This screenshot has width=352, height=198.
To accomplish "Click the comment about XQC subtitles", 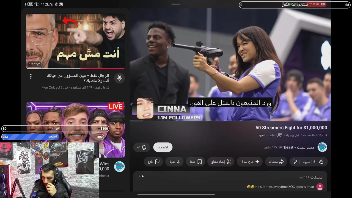I will pyautogui.click(x=280, y=187).
